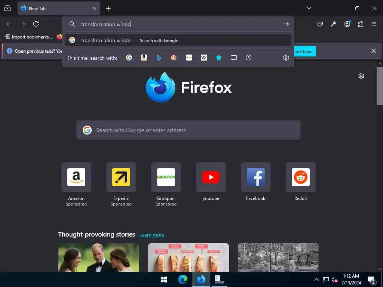
Task: Search this time with Bing
Action: pyautogui.click(x=159, y=58)
